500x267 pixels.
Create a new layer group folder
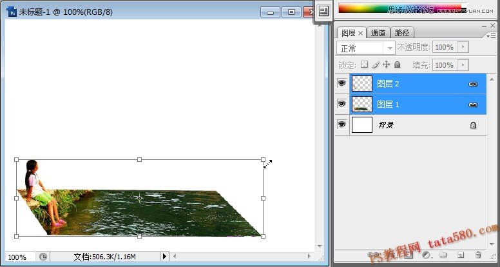443,255
